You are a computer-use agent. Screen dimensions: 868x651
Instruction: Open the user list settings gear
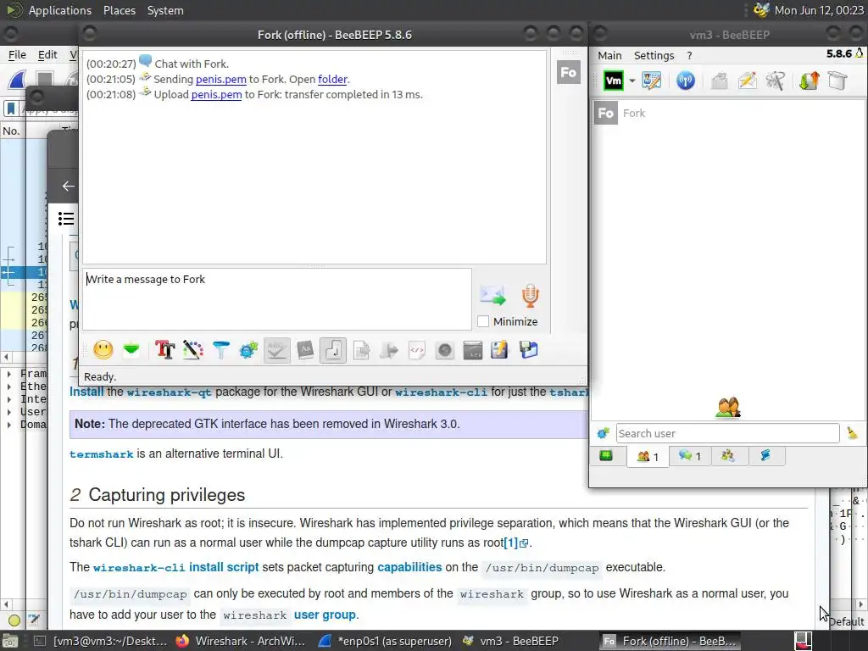(x=603, y=433)
